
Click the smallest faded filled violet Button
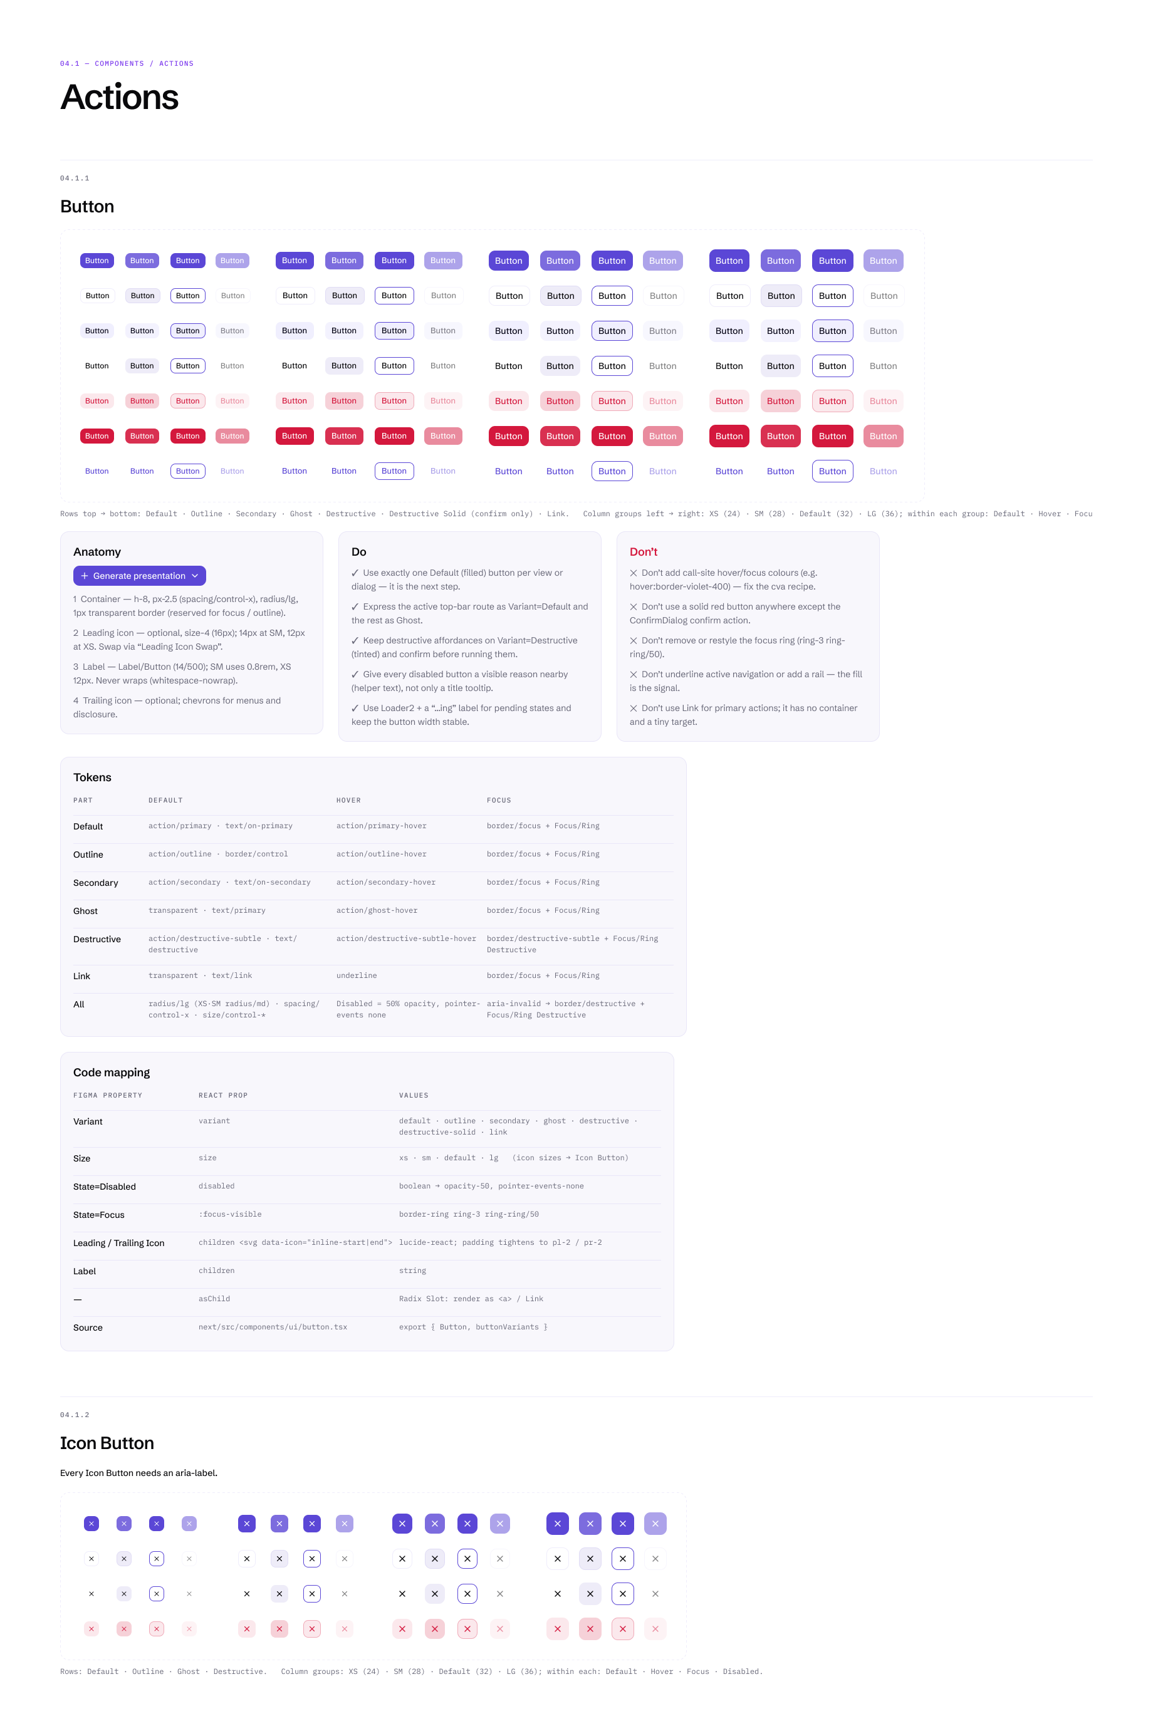[232, 260]
